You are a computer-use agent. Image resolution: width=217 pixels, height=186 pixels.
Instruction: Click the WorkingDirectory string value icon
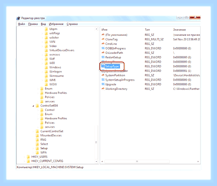pos(103,89)
